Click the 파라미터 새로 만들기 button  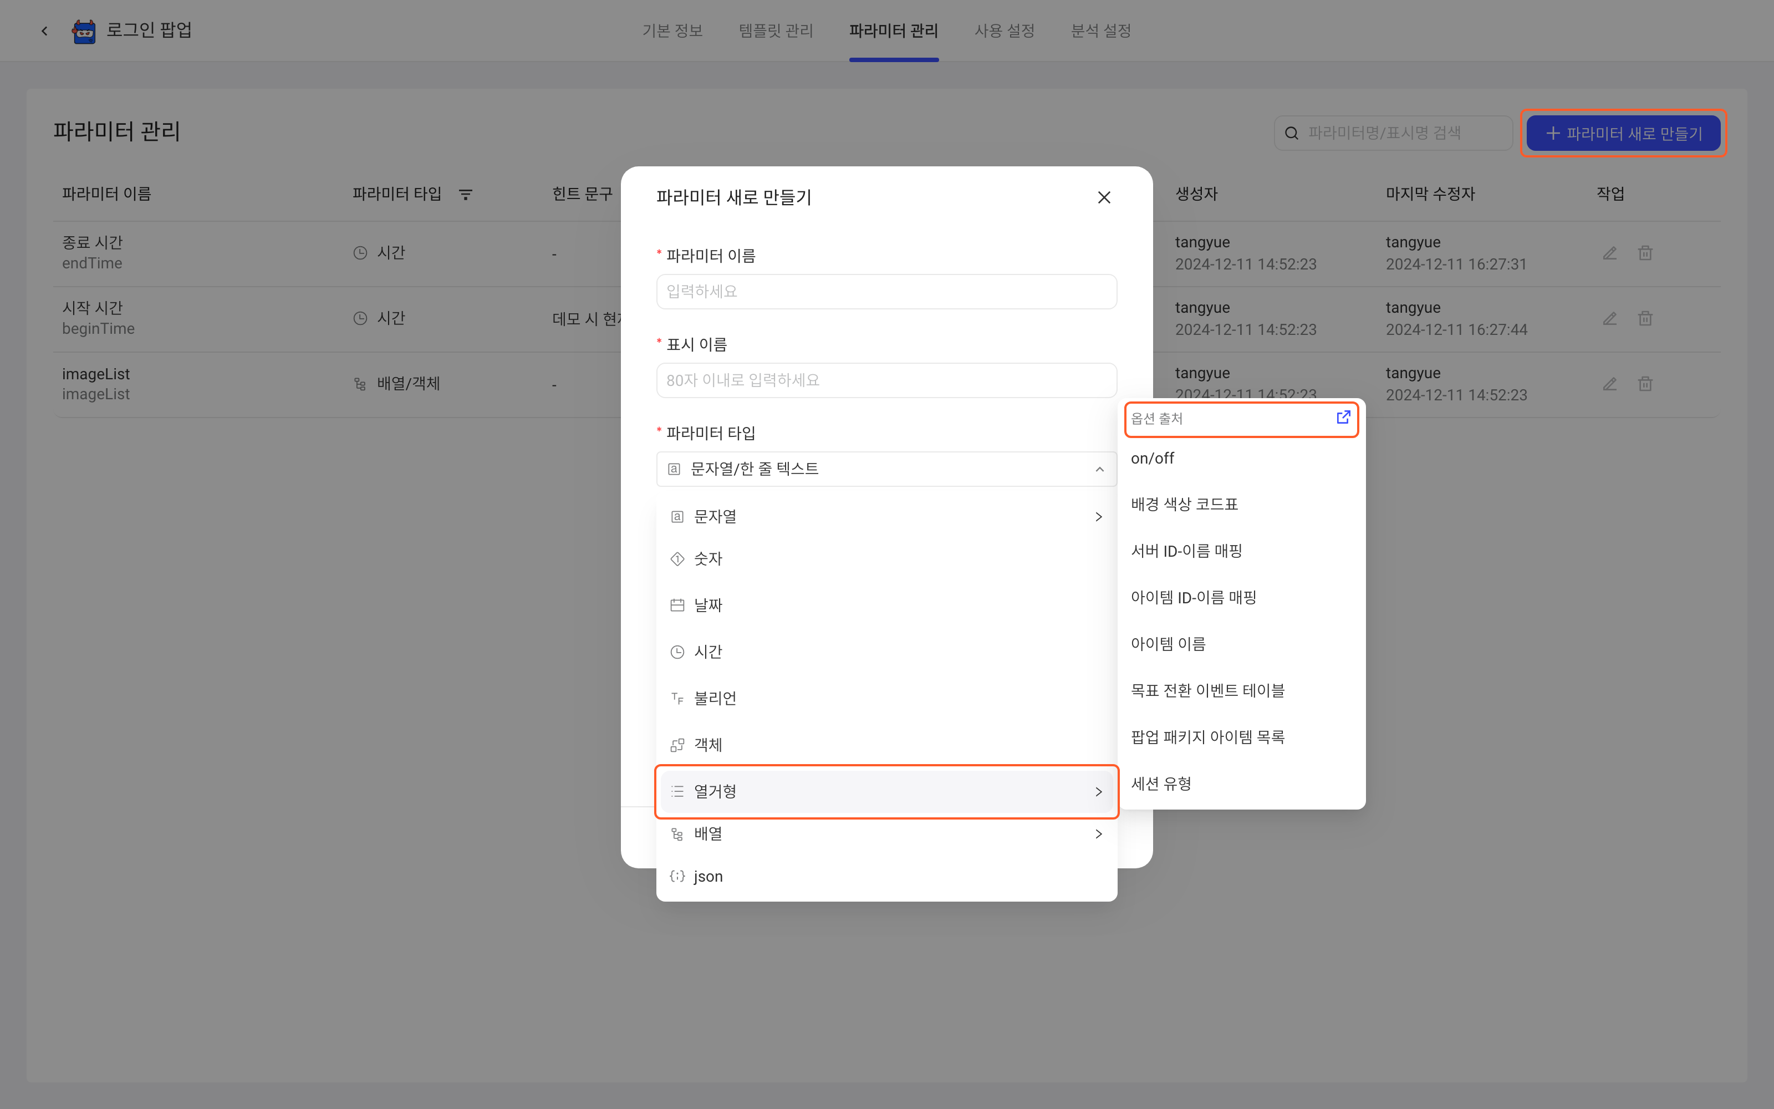coord(1623,133)
